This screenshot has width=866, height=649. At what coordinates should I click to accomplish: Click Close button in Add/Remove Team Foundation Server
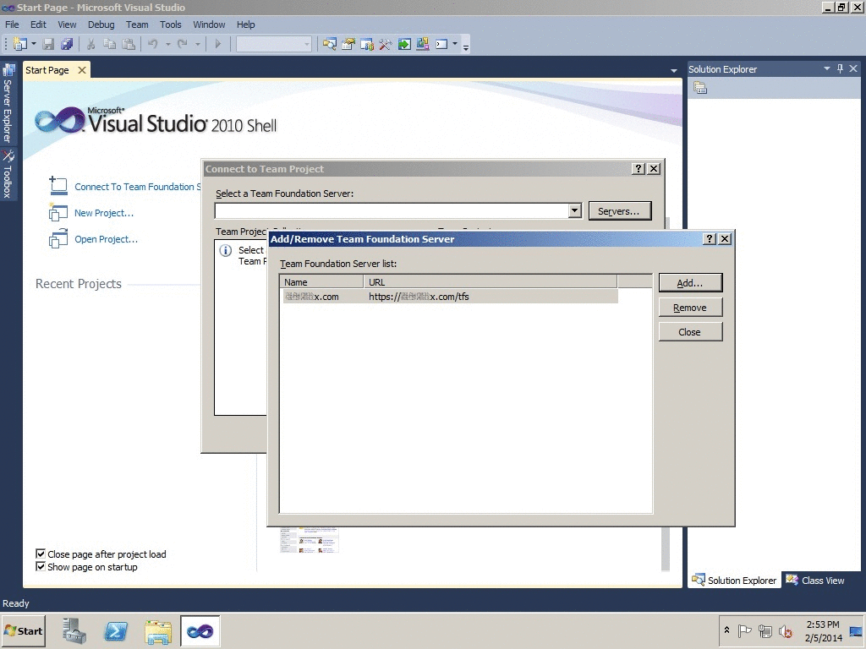click(x=690, y=331)
